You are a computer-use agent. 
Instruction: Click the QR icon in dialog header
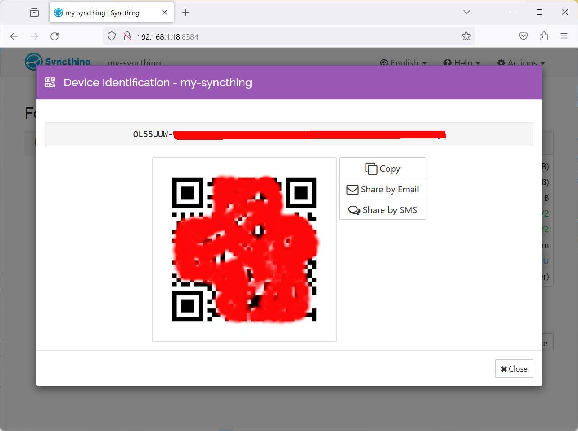point(50,82)
